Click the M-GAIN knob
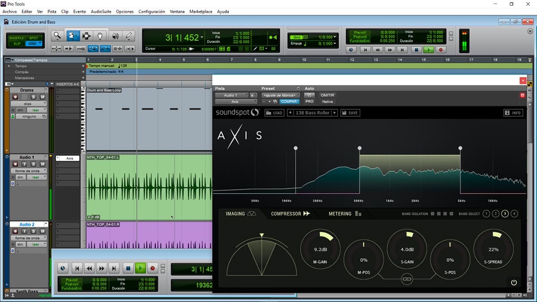537x302 pixels. click(x=320, y=250)
